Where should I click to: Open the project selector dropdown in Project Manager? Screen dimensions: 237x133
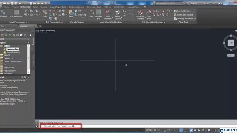[x=29, y=39]
